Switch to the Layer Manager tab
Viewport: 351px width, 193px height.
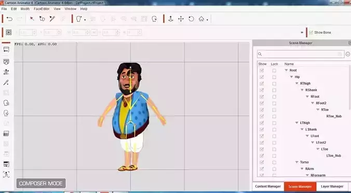coord(332,186)
